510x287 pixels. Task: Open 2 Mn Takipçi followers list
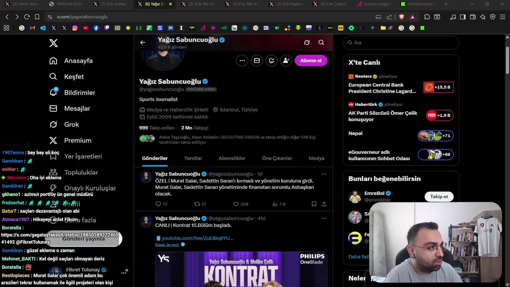195,128
